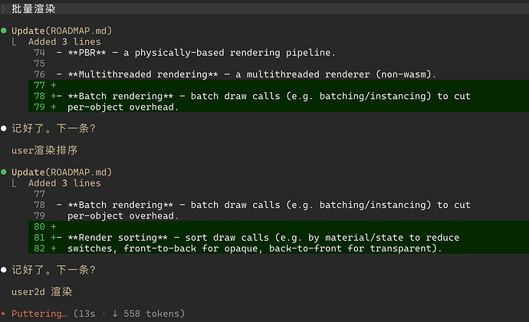Viewport: 529px width, 322px height.
Task: Click added **Batch rendering** line in green block
Action: pos(269,96)
